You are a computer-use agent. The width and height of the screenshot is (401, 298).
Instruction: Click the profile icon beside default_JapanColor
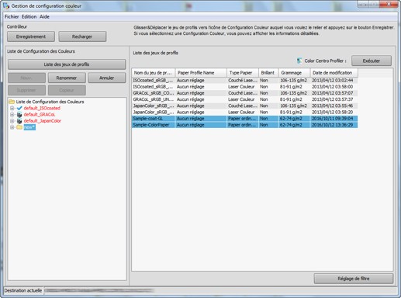click(x=19, y=121)
